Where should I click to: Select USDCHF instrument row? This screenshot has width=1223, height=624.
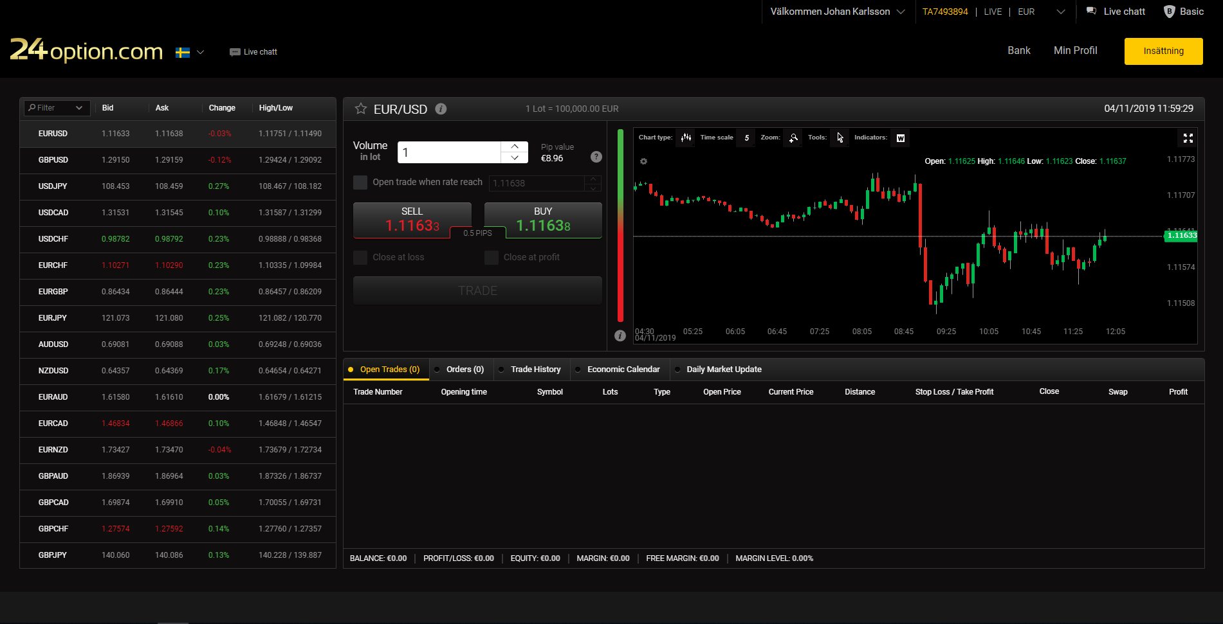point(178,239)
